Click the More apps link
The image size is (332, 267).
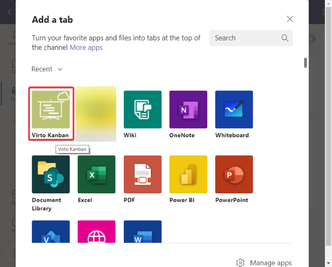click(86, 48)
